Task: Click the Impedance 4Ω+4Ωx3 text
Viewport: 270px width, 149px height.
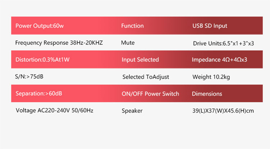Action: pyautogui.click(x=219, y=60)
